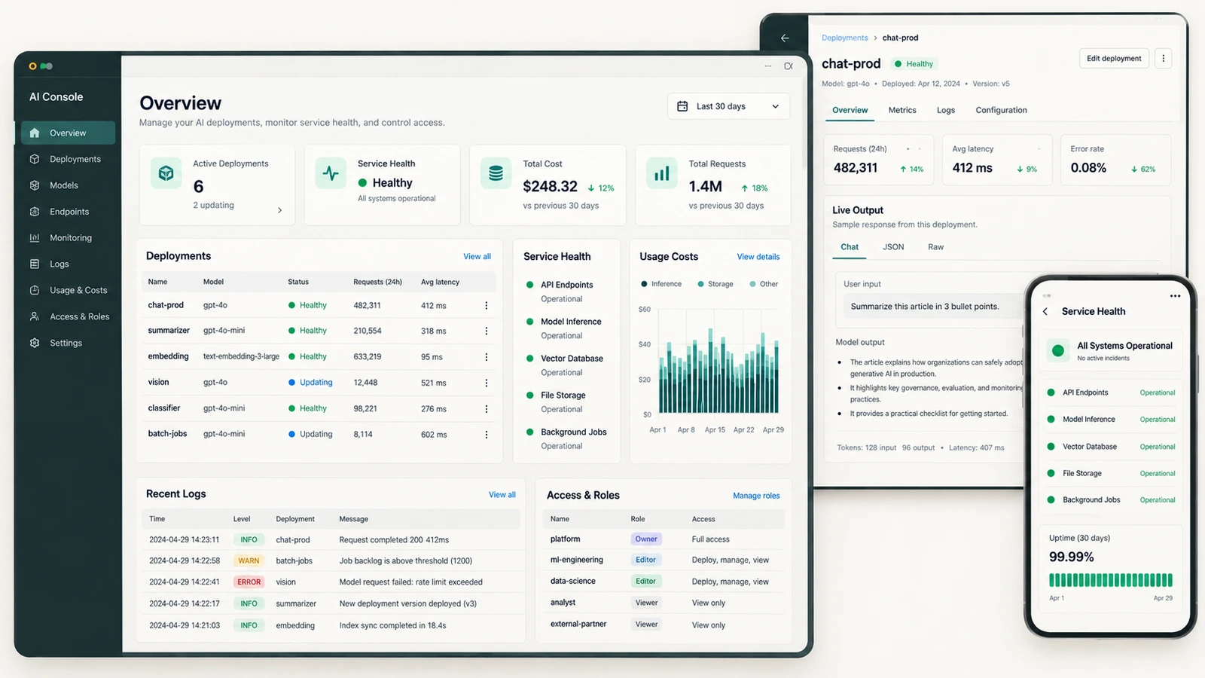Open row menu for classifier deployment
Screen dimensions: 1205x678
486,408
